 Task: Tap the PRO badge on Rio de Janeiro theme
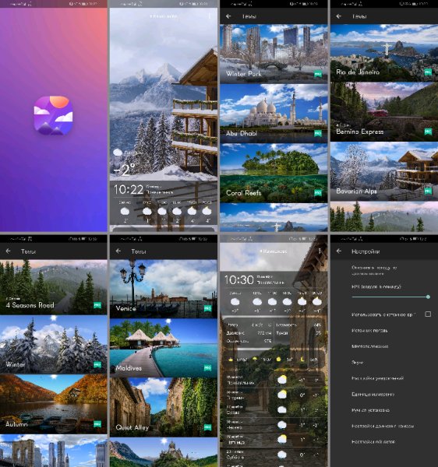pyautogui.click(x=428, y=72)
